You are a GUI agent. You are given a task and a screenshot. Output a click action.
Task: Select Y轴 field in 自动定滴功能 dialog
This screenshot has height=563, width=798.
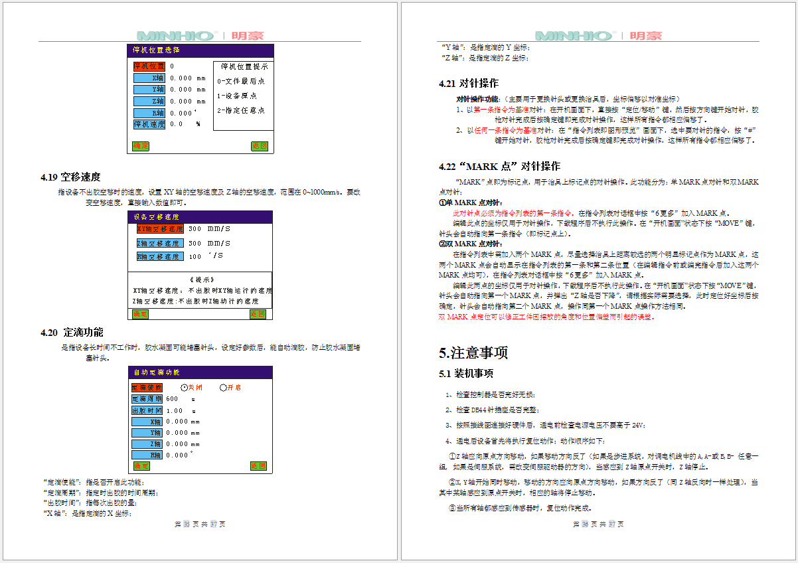(x=147, y=433)
